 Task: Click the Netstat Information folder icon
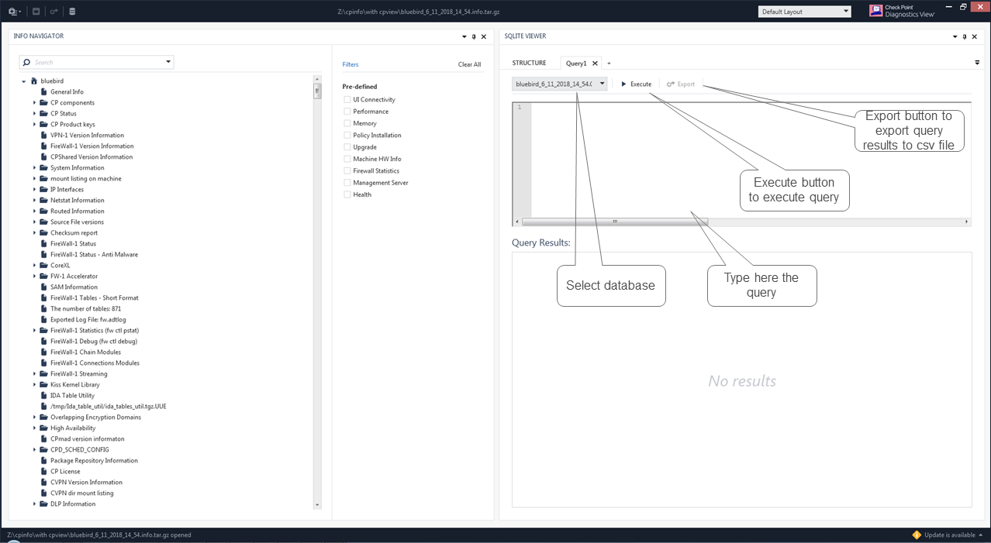43,200
